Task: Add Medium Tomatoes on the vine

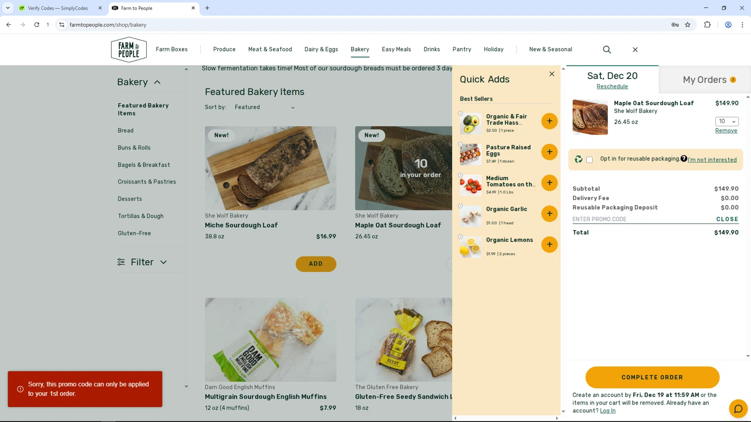Action: coord(549,183)
